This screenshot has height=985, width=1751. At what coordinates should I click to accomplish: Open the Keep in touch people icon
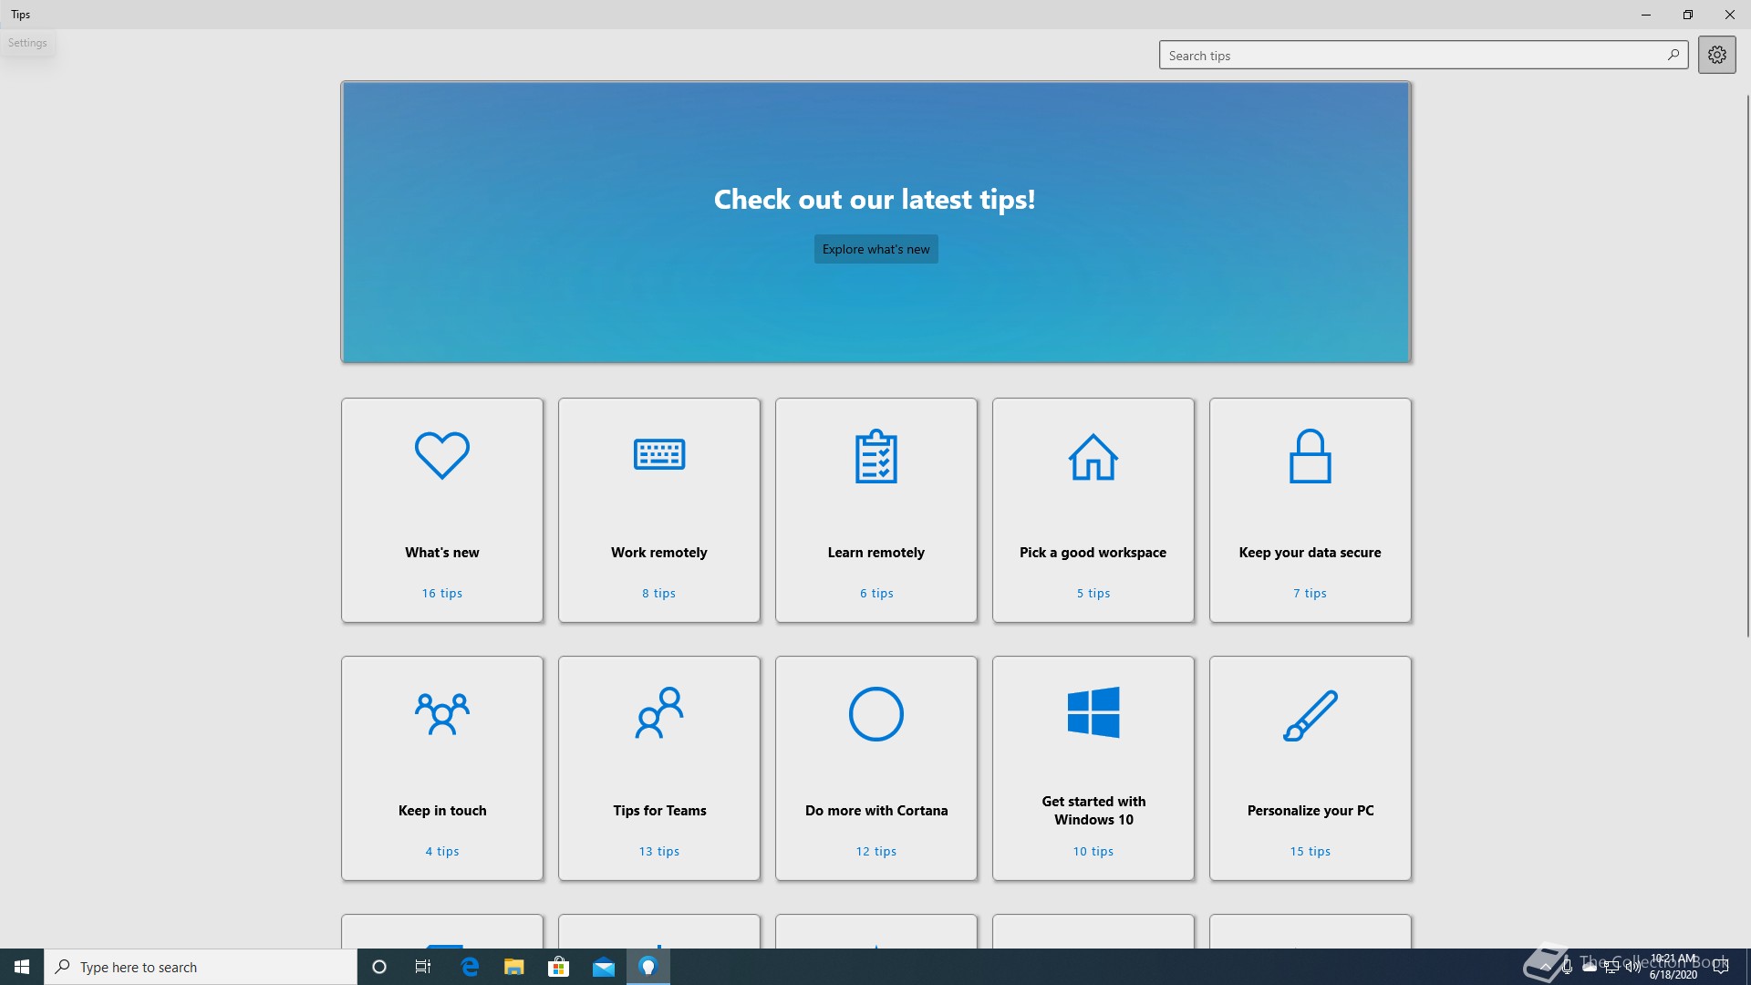pos(442,714)
